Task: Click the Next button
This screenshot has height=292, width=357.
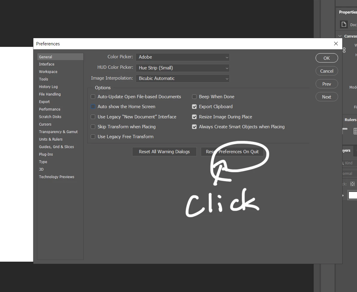Action: (x=327, y=97)
